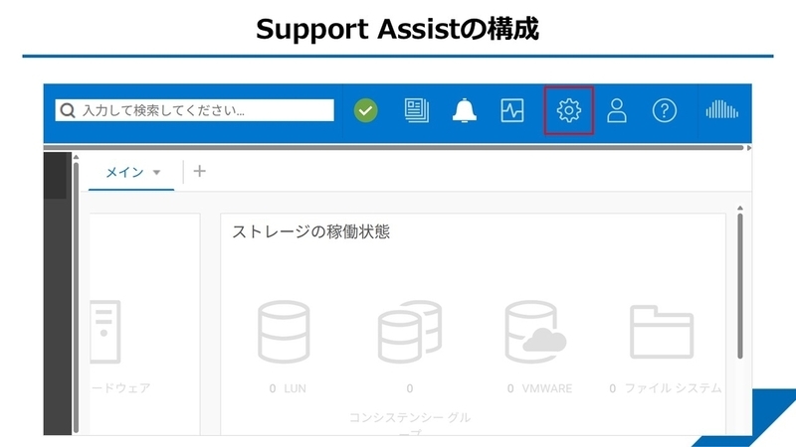Focus the 入力して検索してください search field
Viewport: 796px width, 447px height.
pos(194,110)
